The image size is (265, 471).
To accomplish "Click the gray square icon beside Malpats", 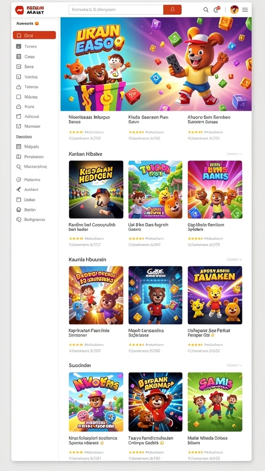I will pos(18,147).
